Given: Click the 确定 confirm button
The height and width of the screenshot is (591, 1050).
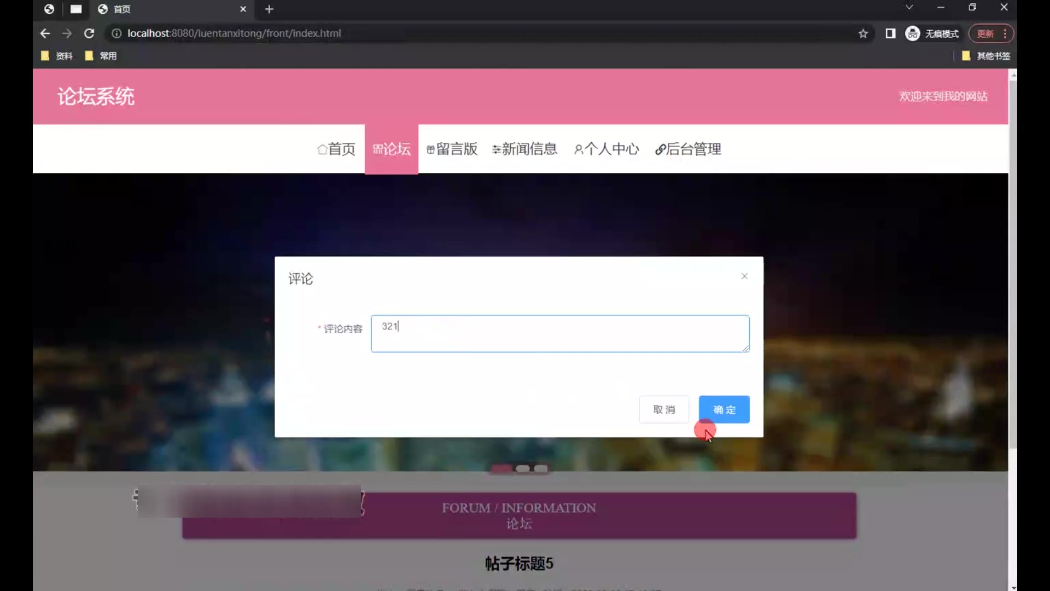Looking at the screenshot, I should (x=724, y=409).
